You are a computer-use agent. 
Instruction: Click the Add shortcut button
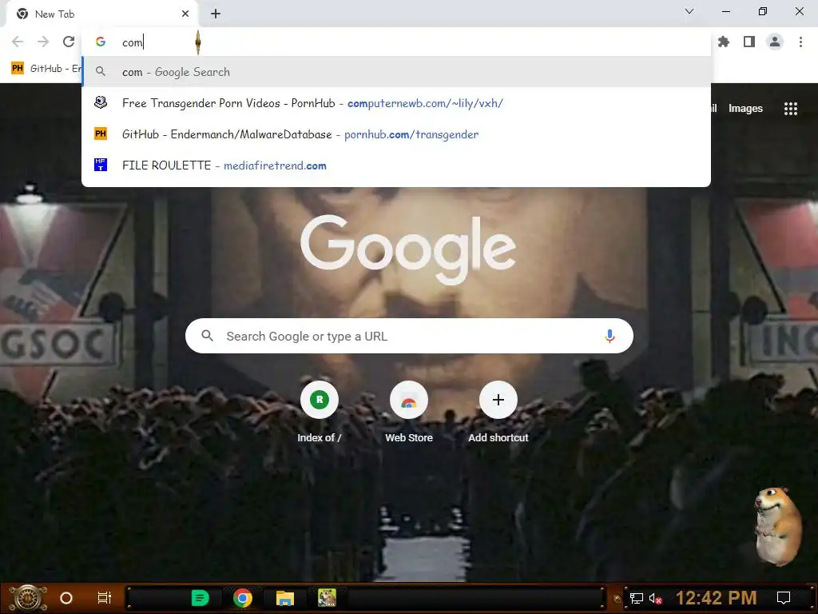pos(498,413)
